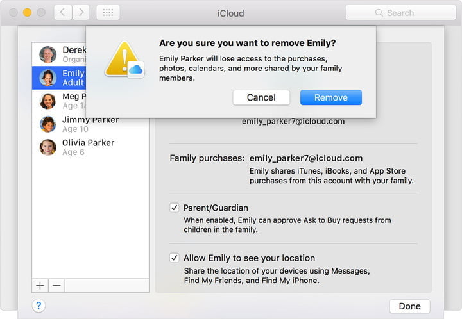Remove family member with minus button

pyautogui.click(x=56, y=286)
